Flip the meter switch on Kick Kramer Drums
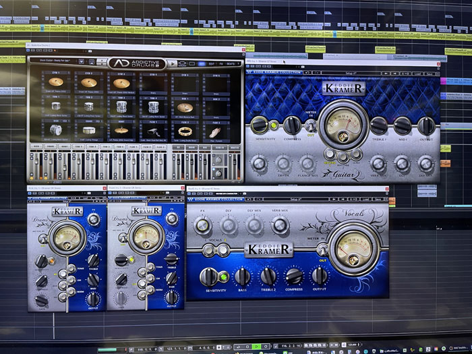This screenshot has height=354, width=472. click(42, 239)
